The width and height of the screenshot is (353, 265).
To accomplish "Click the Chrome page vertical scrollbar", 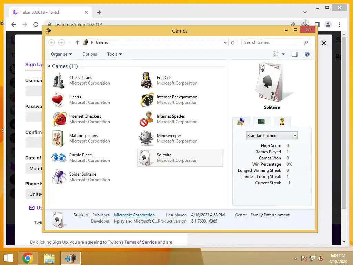I will pos(344,123).
